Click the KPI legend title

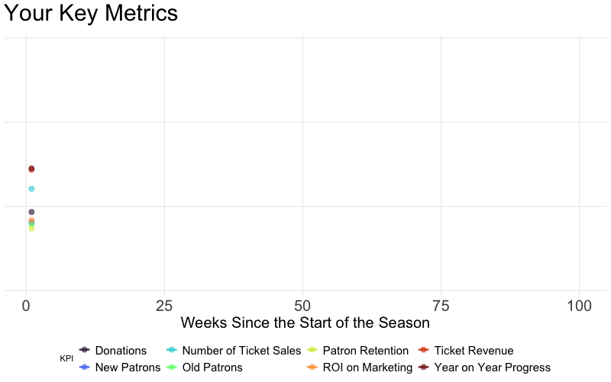[x=66, y=359]
